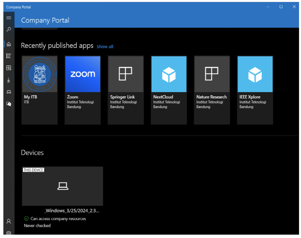Open the account profile icon
301x238 pixels.
pyautogui.click(x=9, y=222)
